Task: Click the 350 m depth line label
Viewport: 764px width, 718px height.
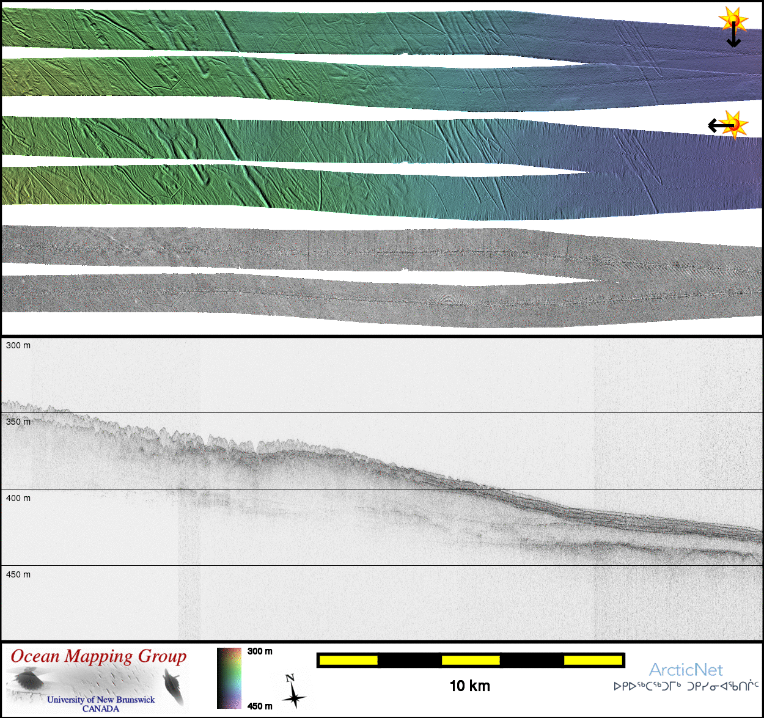Action: point(18,422)
